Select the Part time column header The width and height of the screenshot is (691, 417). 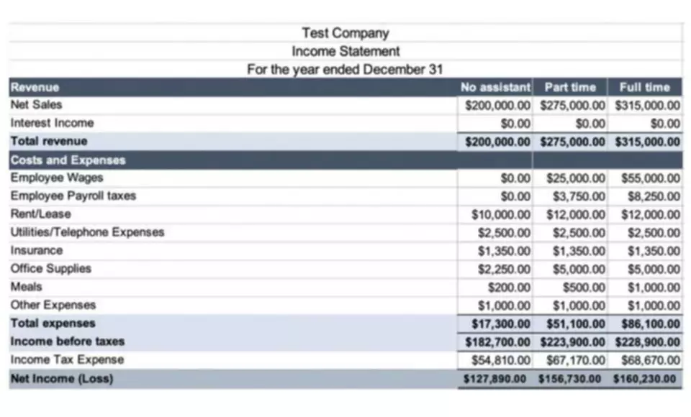(x=570, y=87)
